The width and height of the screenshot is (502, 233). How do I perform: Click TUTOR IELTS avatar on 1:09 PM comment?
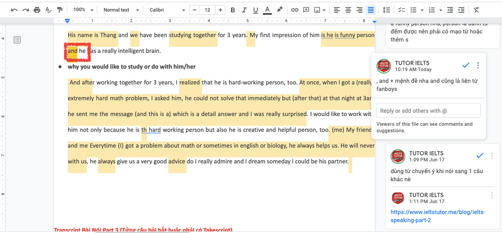(398, 156)
